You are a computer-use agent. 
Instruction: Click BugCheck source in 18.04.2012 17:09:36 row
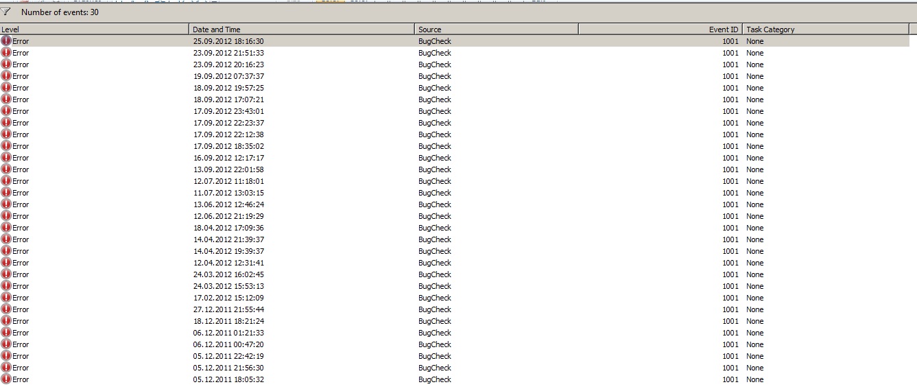435,228
